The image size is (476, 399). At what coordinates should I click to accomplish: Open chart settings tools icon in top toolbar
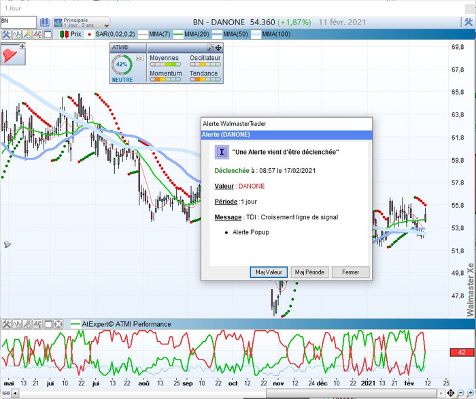click(x=6, y=34)
